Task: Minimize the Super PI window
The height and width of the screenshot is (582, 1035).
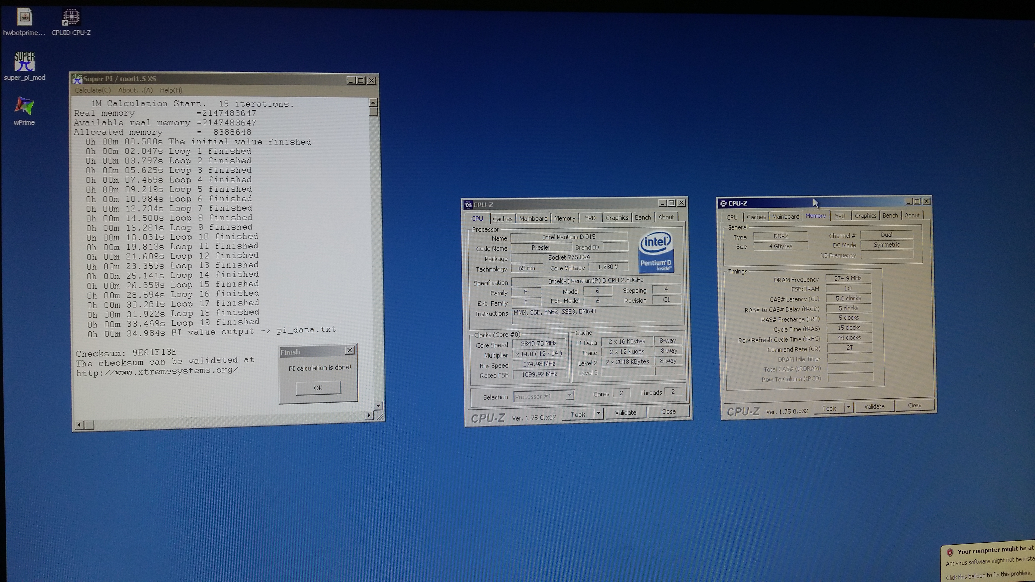Action: 351,80
